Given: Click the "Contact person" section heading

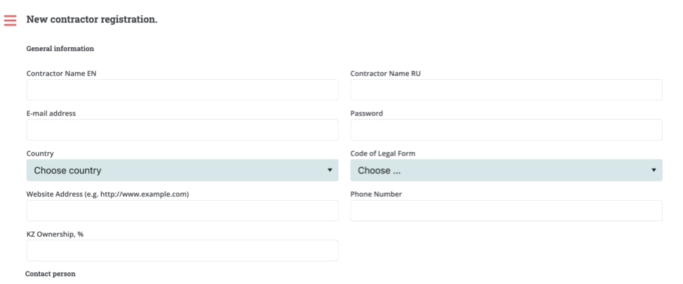Looking at the screenshot, I should 50,274.
